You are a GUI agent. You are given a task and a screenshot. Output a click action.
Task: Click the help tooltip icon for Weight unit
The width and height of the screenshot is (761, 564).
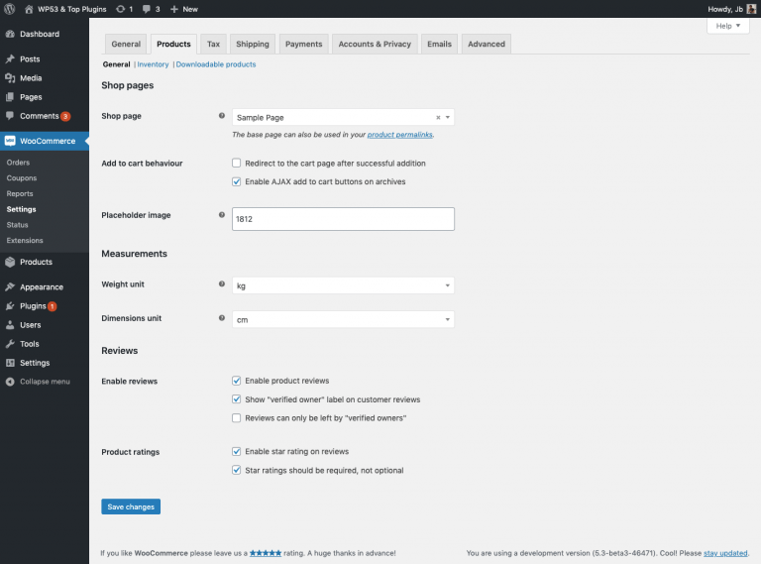click(x=222, y=283)
